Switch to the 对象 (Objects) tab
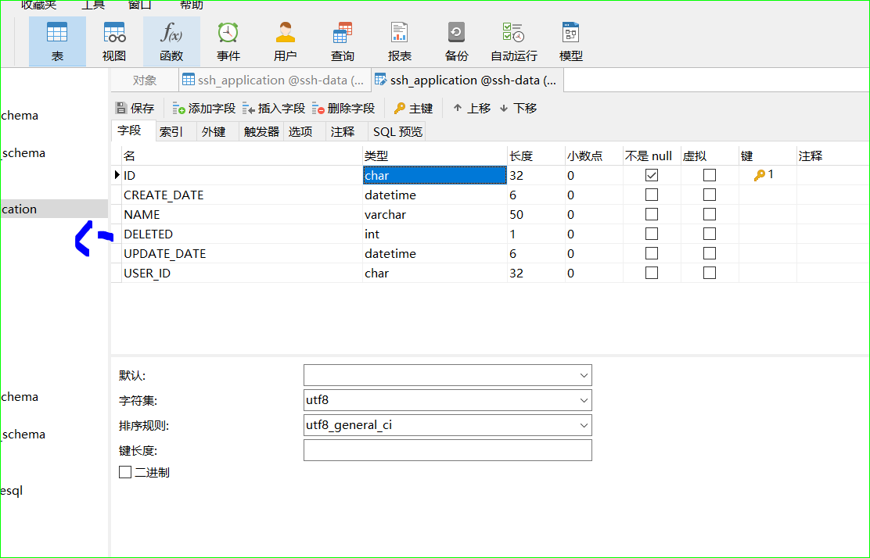The image size is (870, 558). [145, 80]
